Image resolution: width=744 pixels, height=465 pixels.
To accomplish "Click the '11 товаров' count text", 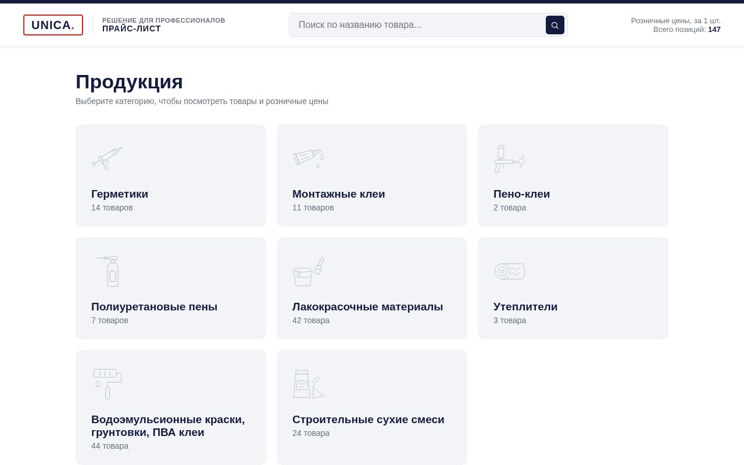I will [313, 208].
